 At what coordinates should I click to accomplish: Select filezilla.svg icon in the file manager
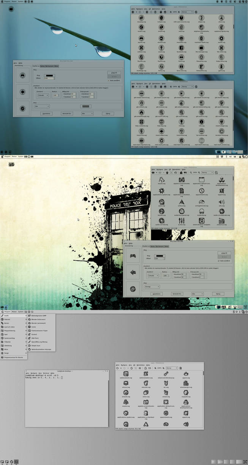141,57
